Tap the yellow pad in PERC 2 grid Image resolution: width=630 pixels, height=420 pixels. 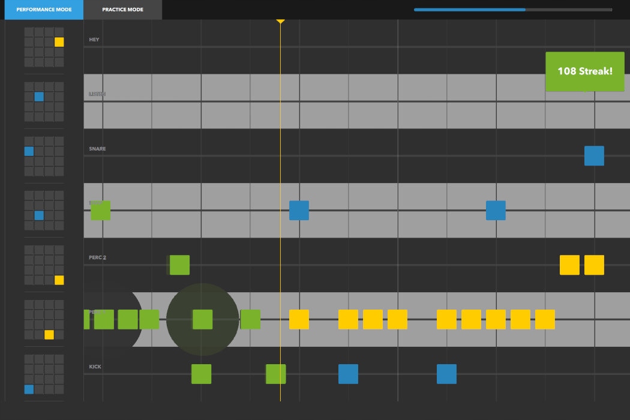pos(59,280)
